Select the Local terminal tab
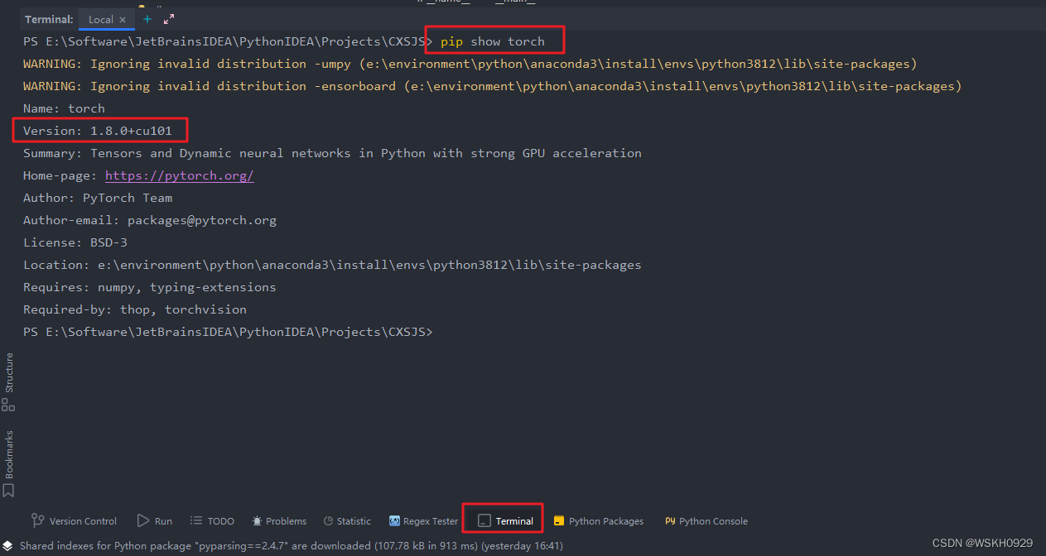This screenshot has height=556, width=1046. (x=100, y=20)
